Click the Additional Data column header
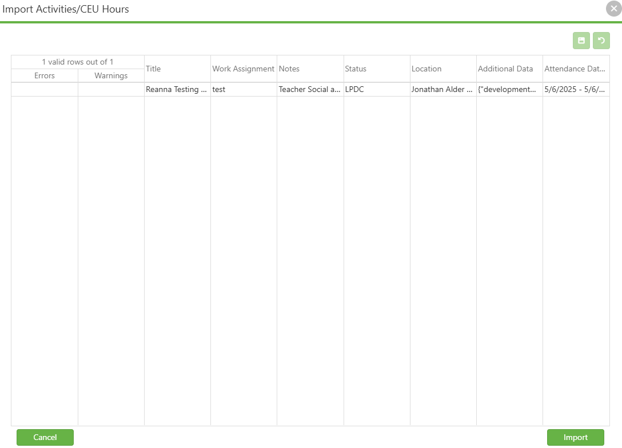 (509, 69)
